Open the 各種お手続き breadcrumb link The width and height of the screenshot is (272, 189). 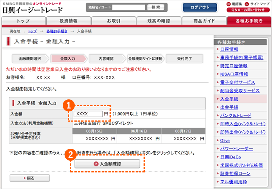[x=57, y=31]
